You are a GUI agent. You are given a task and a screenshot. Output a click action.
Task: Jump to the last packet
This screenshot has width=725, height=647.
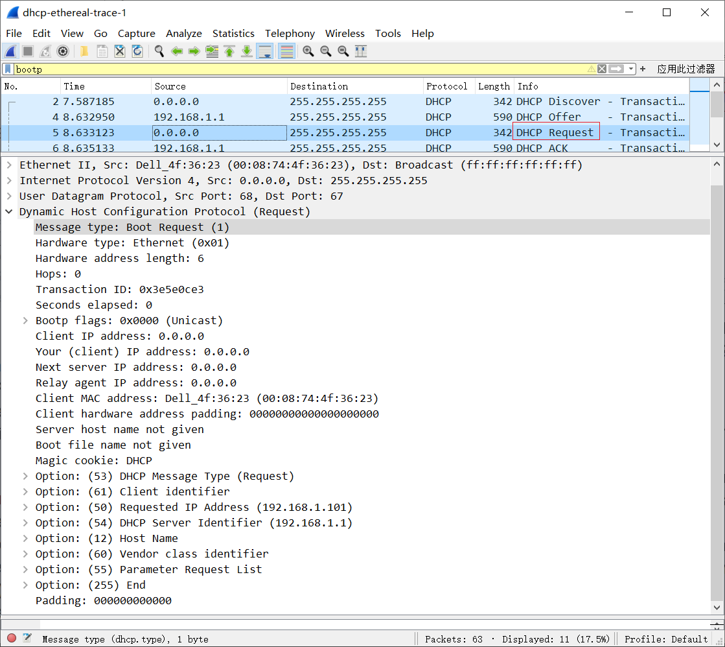click(247, 51)
